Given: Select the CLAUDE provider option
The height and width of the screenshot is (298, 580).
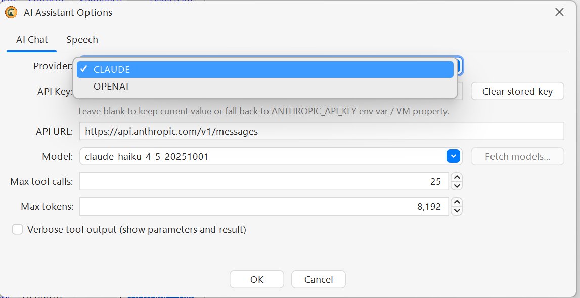Looking at the screenshot, I should [265, 70].
